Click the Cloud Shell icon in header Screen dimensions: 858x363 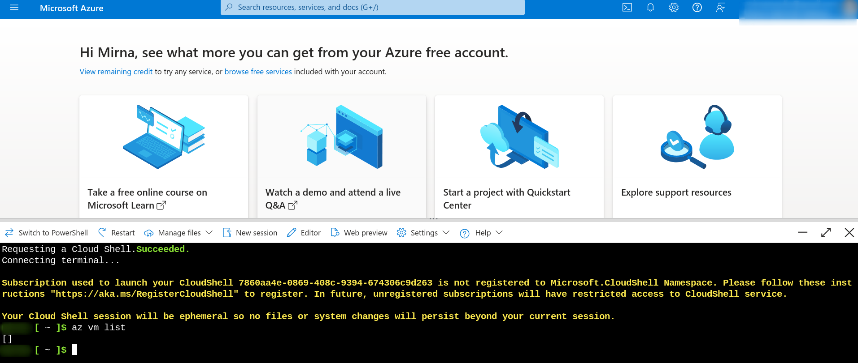click(627, 8)
